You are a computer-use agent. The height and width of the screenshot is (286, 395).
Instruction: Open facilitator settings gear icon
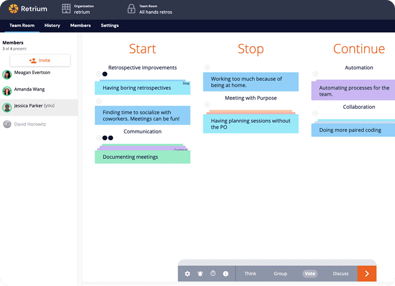187,274
